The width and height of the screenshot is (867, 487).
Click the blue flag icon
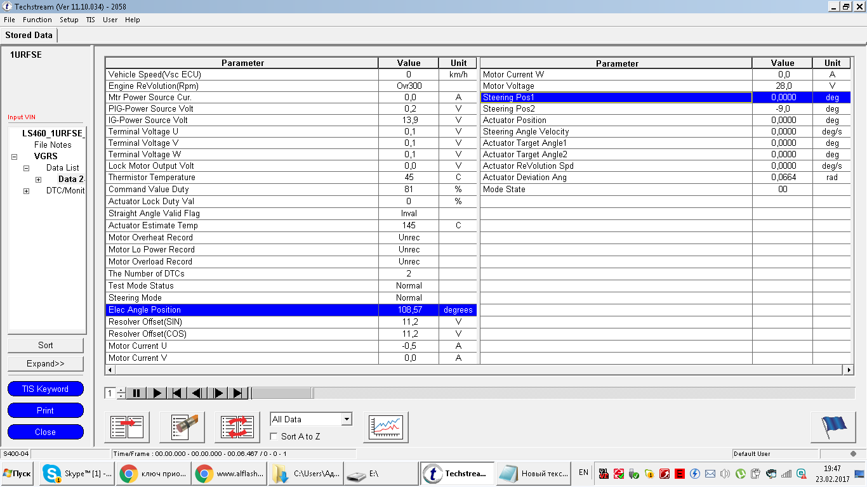pos(833,427)
